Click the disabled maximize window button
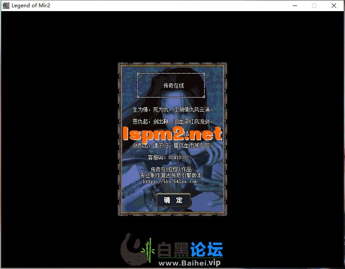 tap(314, 6)
